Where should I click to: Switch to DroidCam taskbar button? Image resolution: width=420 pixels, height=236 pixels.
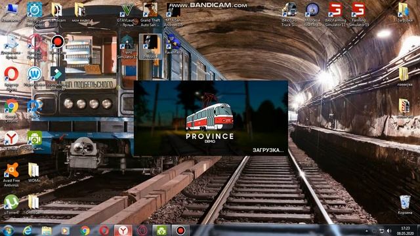click(161, 230)
